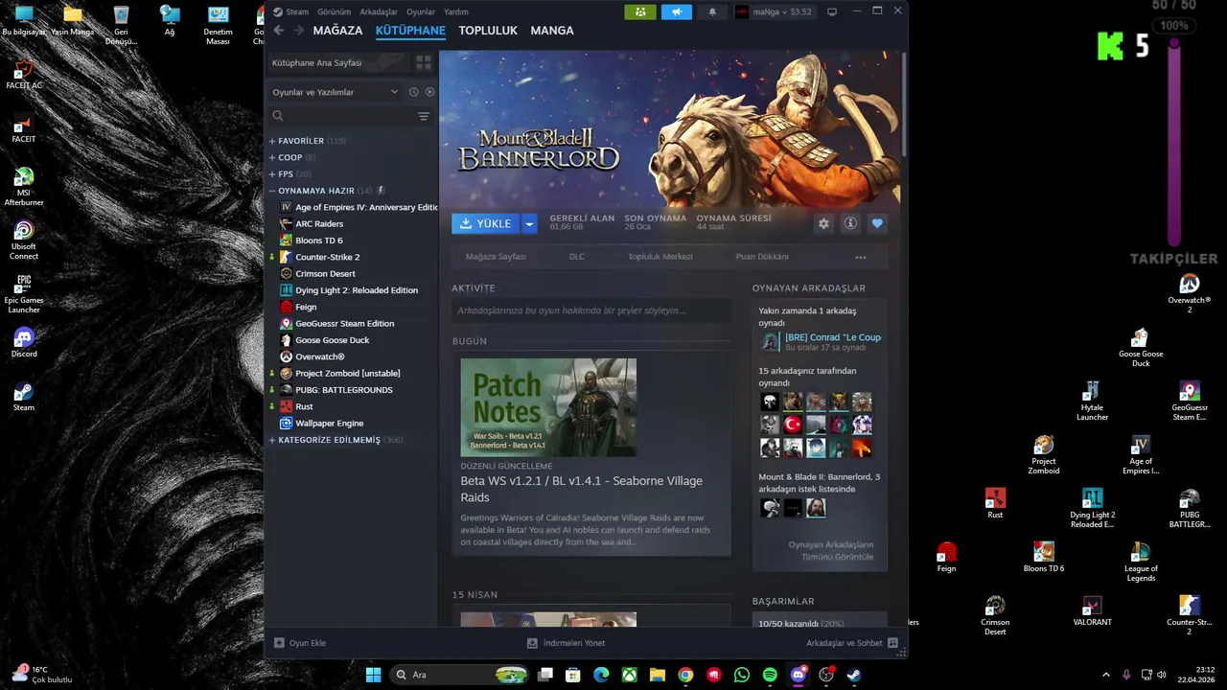The width and height of the screenshot is (1227, 690).
Task: Open the Bannerlord game info icon
Action: point(850,223)
